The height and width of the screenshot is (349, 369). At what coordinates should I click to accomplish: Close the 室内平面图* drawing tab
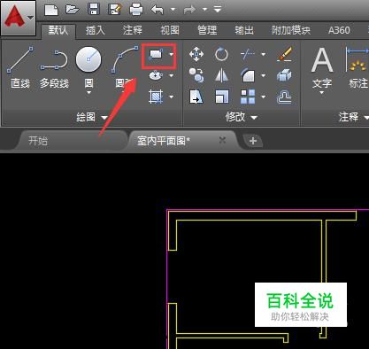222,140
